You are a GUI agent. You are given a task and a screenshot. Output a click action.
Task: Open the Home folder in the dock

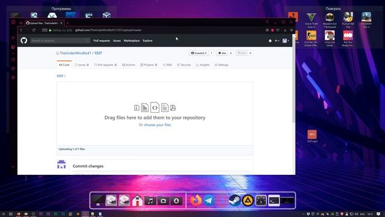tap(137, 201)
